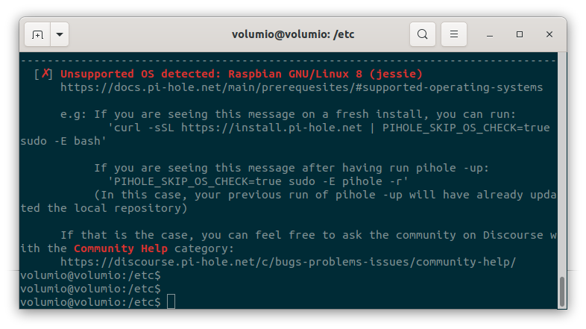The image size is (586, 329).
Task: Click the window title volumio@volumio: /etc
Action: 293,34
